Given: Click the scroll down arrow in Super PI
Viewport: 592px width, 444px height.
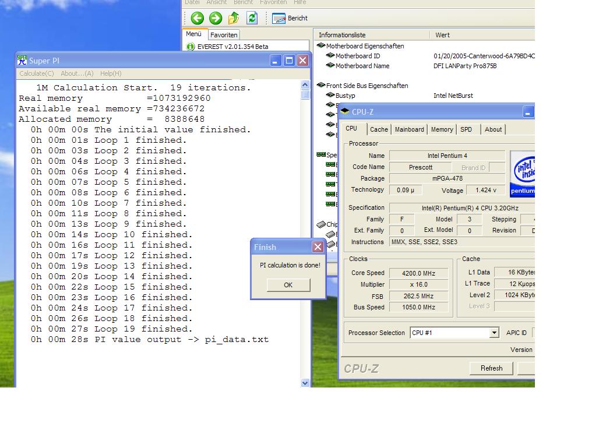Looking at the screenshot, I should 305,383.
